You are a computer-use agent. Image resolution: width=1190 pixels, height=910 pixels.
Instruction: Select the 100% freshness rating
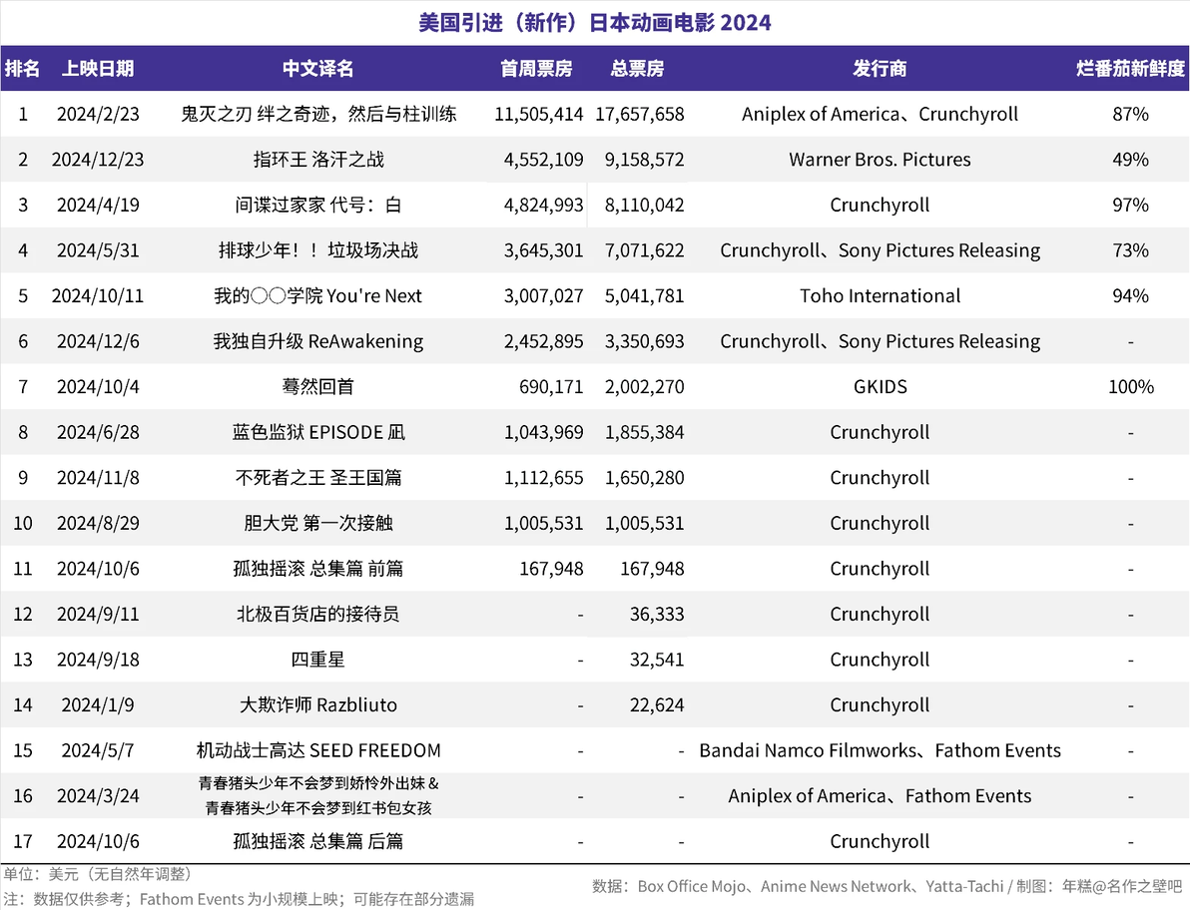tap(1131, 387)
